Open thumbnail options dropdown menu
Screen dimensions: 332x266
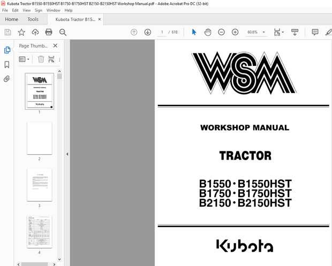tap(24, 59)
